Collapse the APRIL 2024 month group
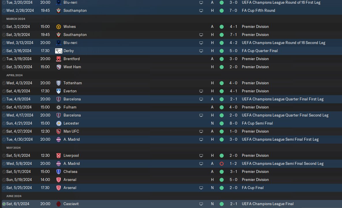The height and width of the screenshot is (208, 342). pos(14,75)
